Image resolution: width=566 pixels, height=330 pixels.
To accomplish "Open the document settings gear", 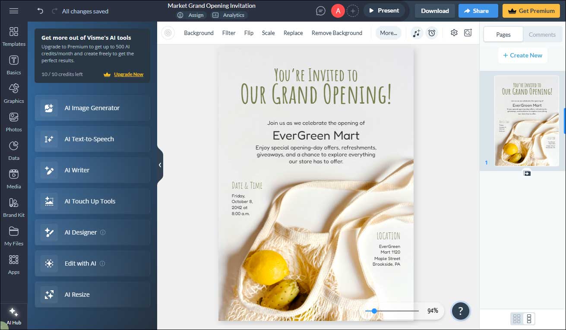I will 454,32.
